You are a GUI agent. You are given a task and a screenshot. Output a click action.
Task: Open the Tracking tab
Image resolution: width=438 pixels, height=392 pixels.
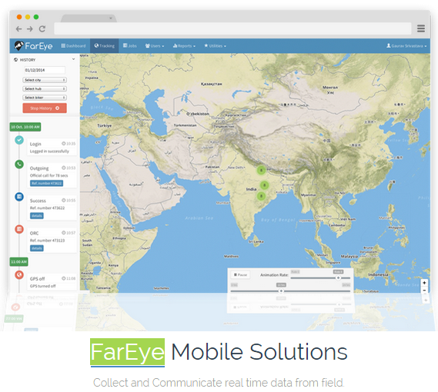104,46
